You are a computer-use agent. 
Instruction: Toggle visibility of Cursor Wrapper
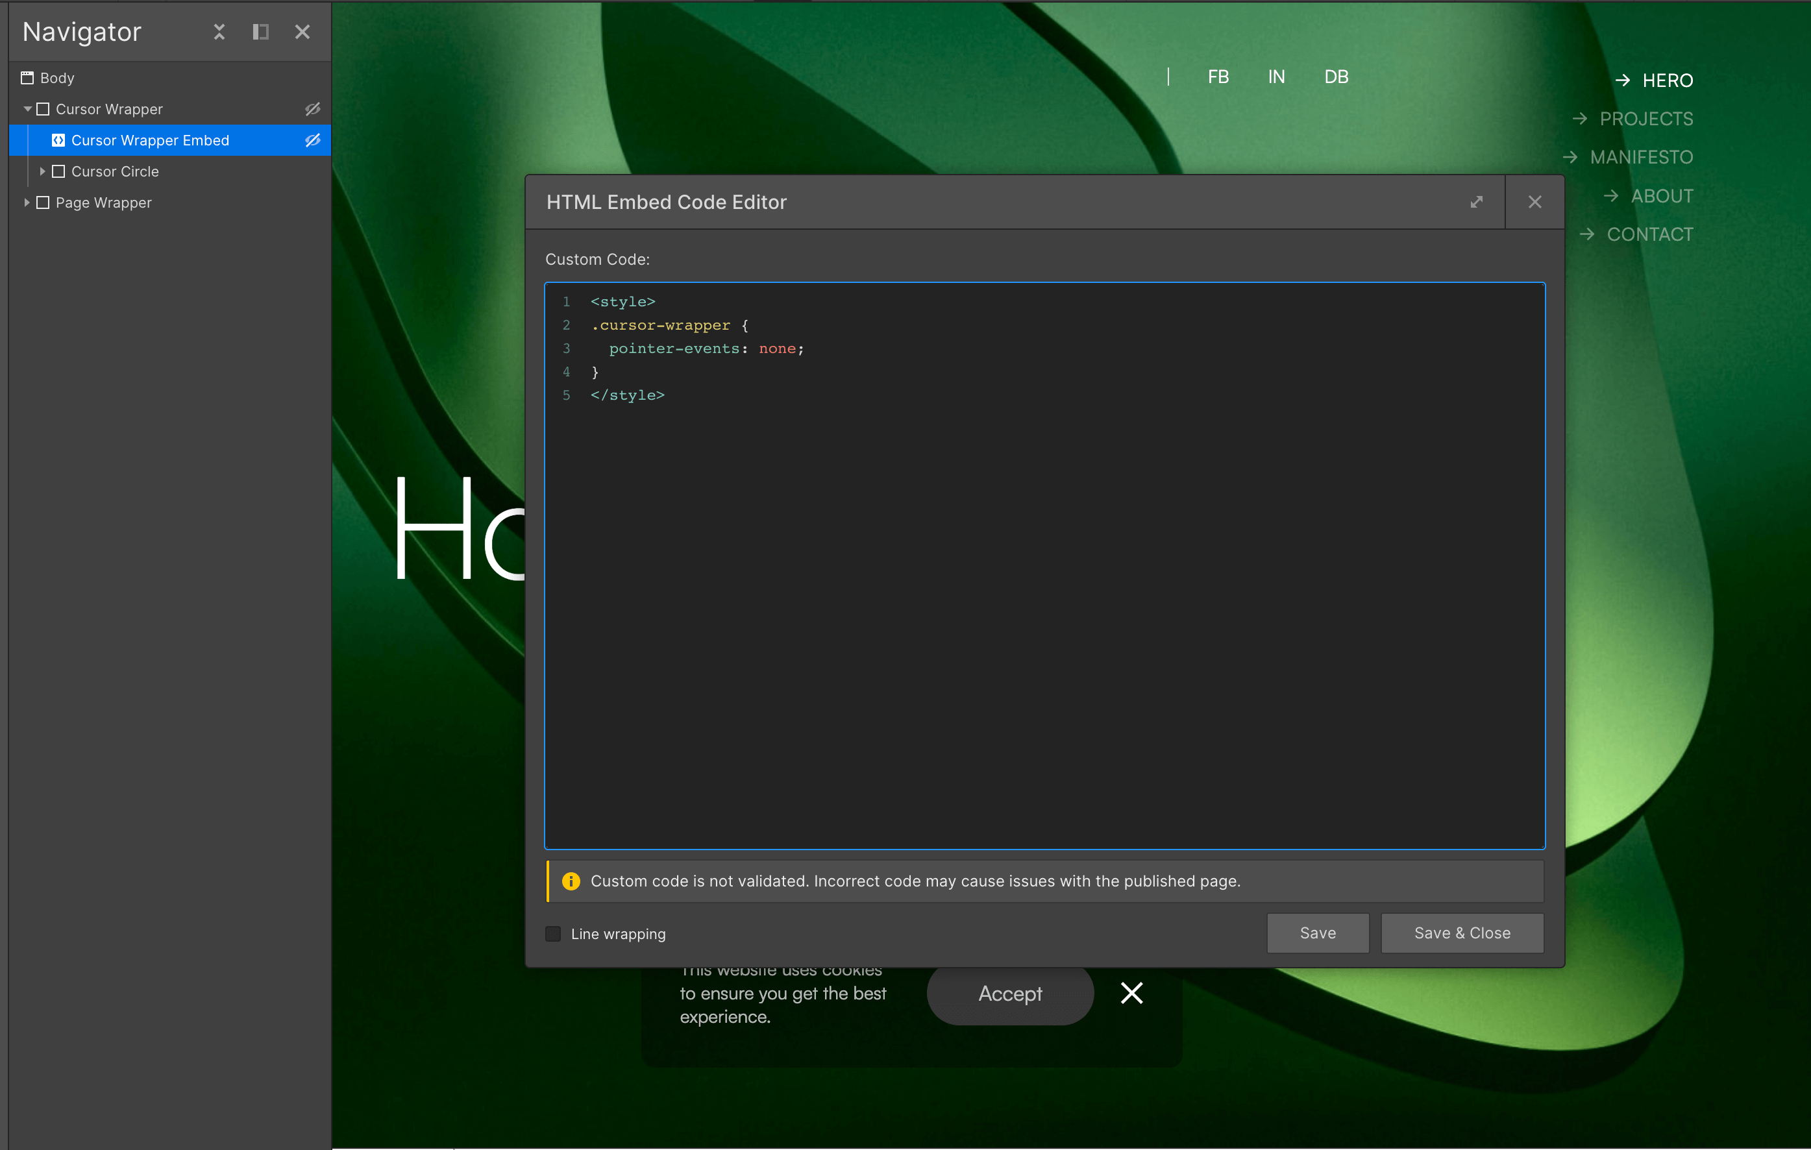coord(312,109)
